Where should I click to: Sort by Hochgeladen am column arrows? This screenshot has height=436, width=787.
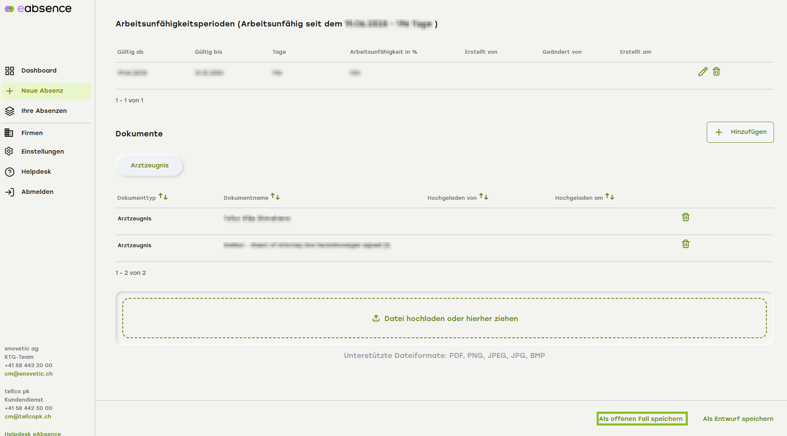610,197
